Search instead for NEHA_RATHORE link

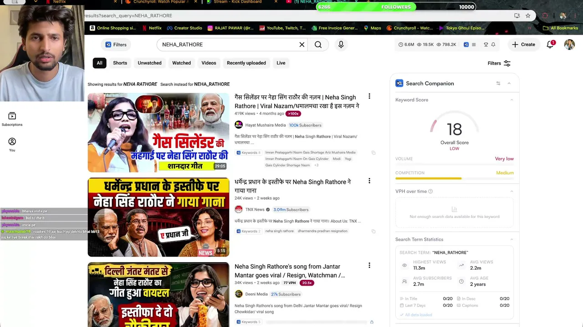tap(212, 84)
